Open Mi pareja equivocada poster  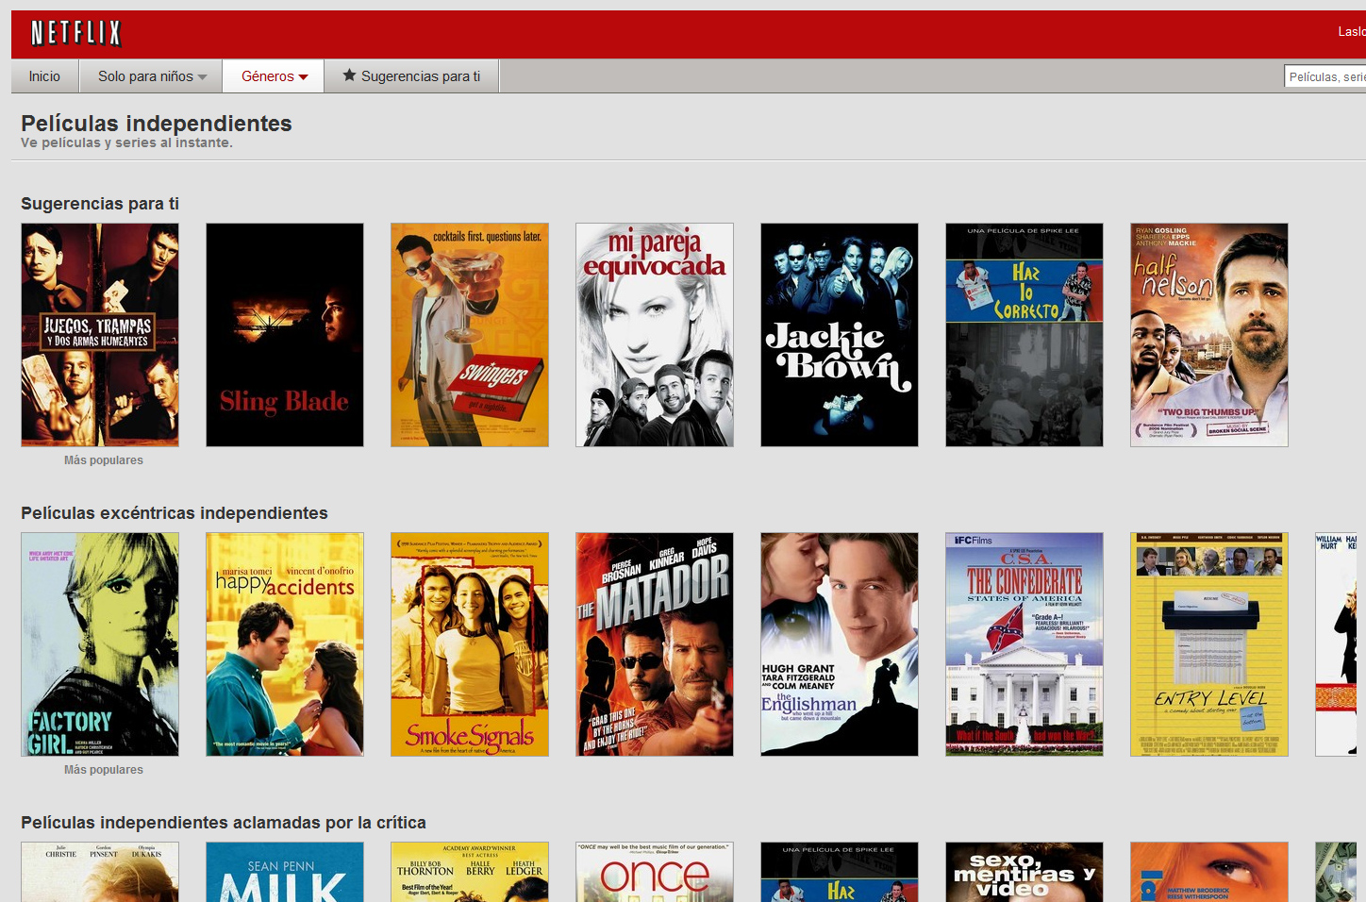(x=655, y=335)
